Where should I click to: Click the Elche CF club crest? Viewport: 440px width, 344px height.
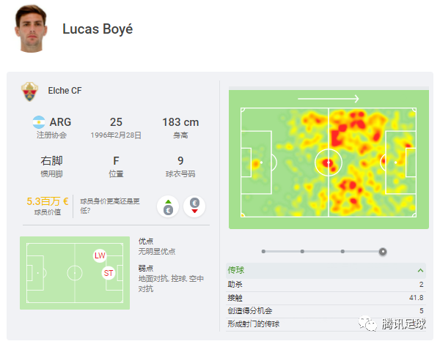click(30, 91)
